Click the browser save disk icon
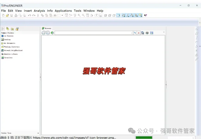Image resolution: width=201 pixels, height=139 pixels. [152, 33]
